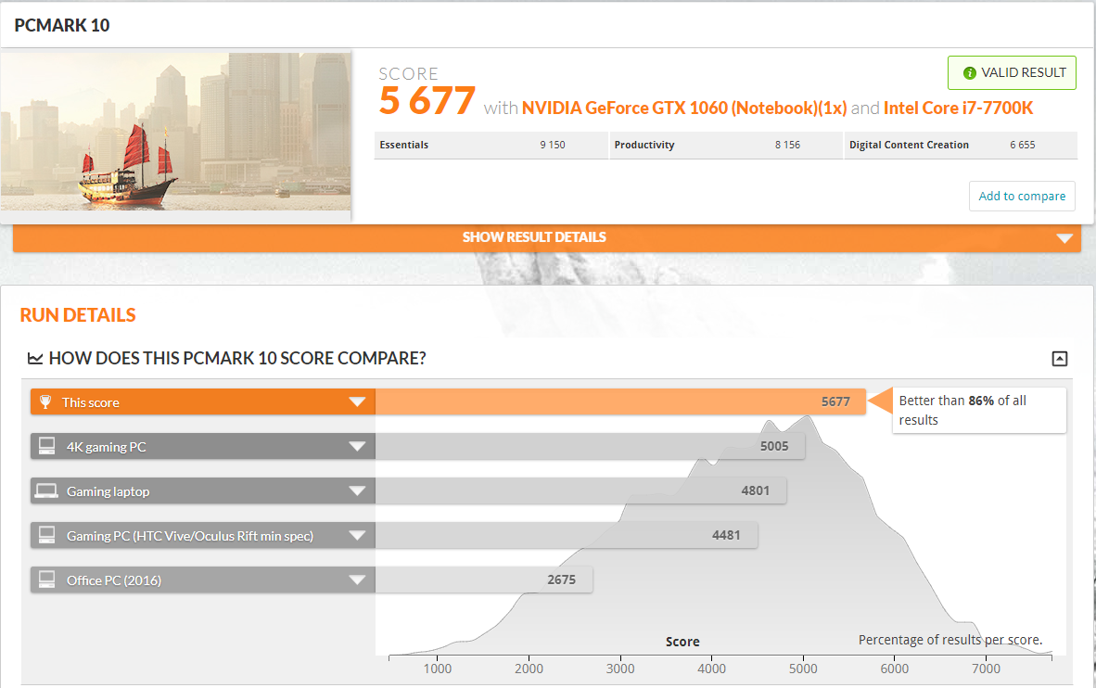Click the 2675 bar for Office PC
1096x688 pixels.
[x=484, y=580]
